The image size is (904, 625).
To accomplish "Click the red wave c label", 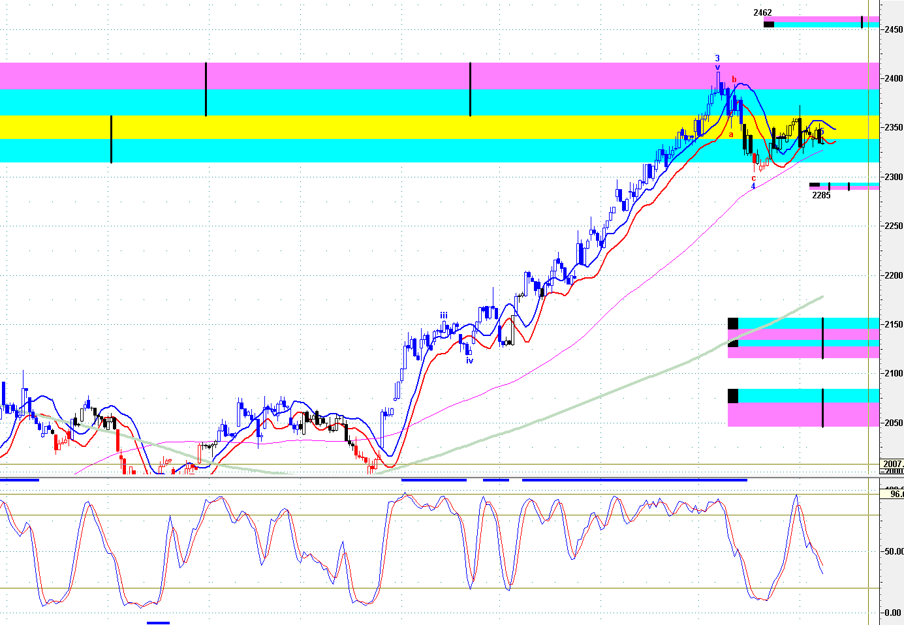I will (x=754, y=177).
